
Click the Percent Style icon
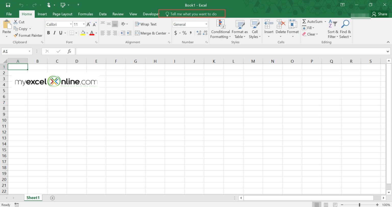point(184,33)
